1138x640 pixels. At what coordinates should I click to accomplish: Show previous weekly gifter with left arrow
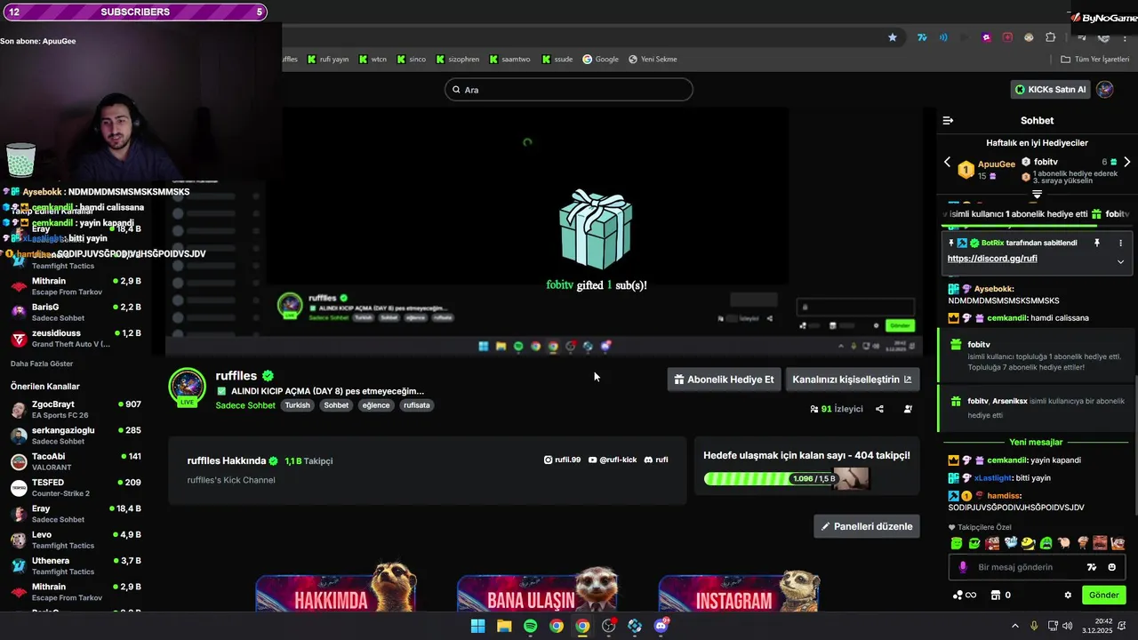(x=947, y=162)
